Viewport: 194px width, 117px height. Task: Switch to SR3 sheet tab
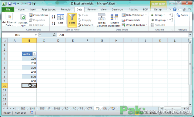point(23,109)
